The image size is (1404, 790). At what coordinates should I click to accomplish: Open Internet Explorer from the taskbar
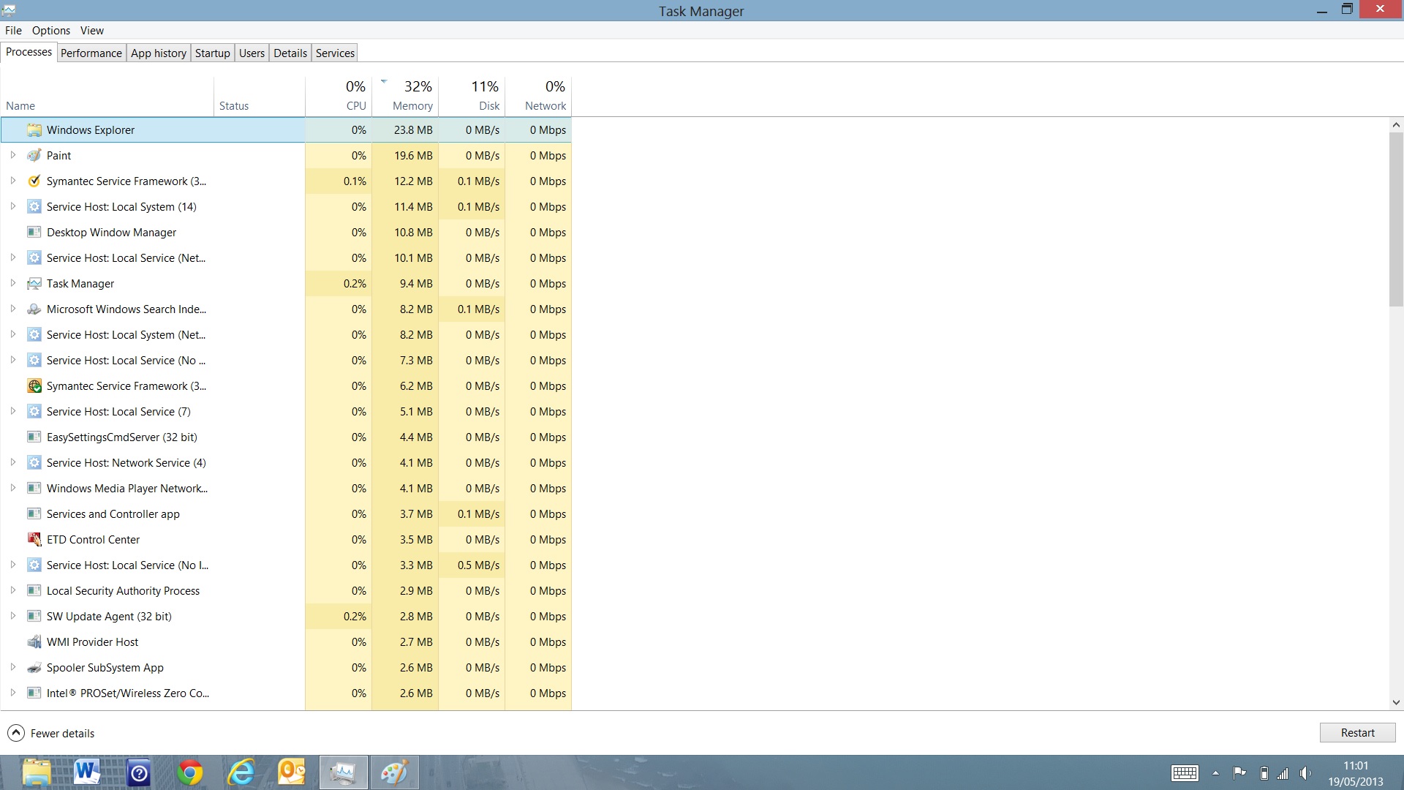(241, 772)
